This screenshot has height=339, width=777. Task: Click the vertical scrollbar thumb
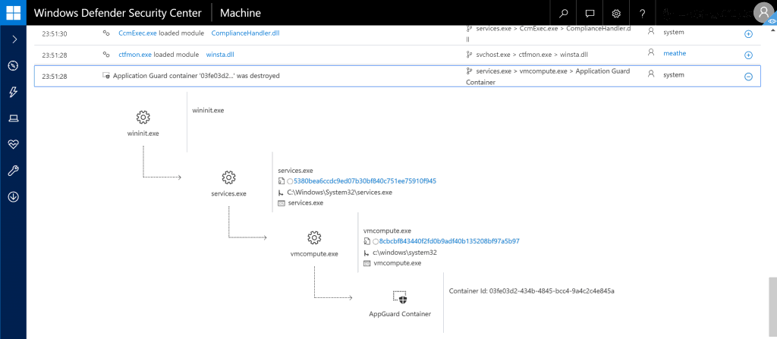point(772,307)
